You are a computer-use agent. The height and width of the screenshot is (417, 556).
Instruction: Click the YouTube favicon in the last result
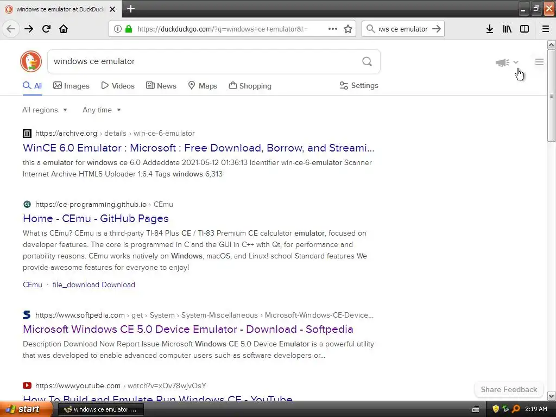(27, 386)
